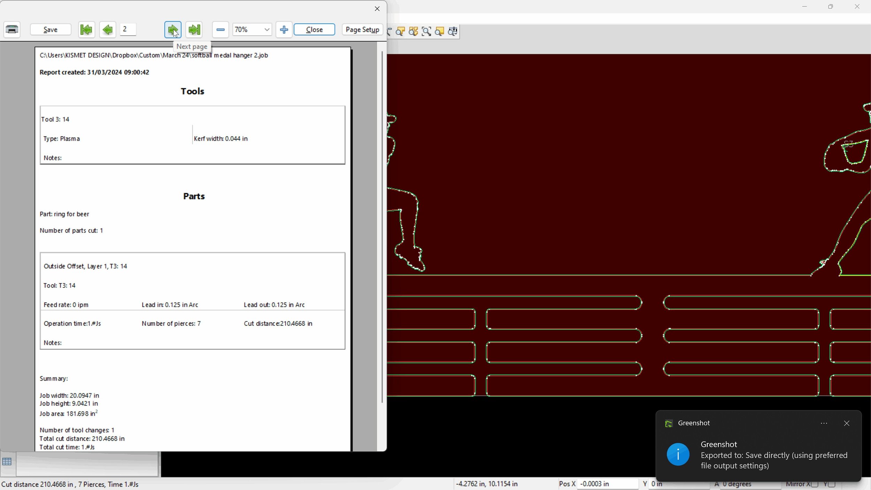871x490 pixels.
Task: Click the zoom to machine table icon
Action: [453, 32]
